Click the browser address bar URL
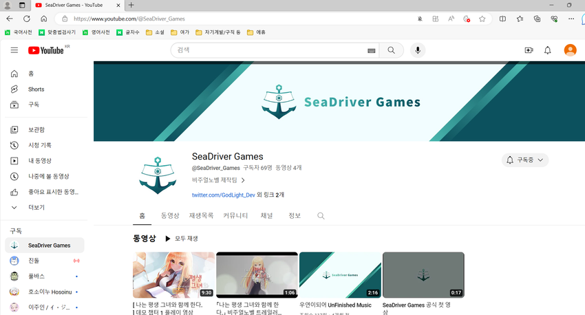585x315 pixels. click(129, 19)
